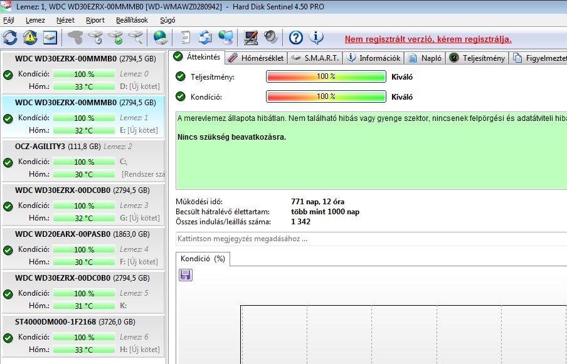Click the 100 % condition bar of Lemez: 0
The width and height of the screenshot is (567, 364).
point(84,74)
